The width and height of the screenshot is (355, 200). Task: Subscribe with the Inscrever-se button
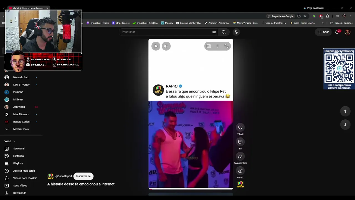pyautogui.click(x=83, y=176)
